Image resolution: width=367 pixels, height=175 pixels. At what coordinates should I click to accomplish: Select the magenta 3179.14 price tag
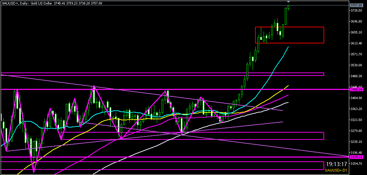[x=356, y=157]
